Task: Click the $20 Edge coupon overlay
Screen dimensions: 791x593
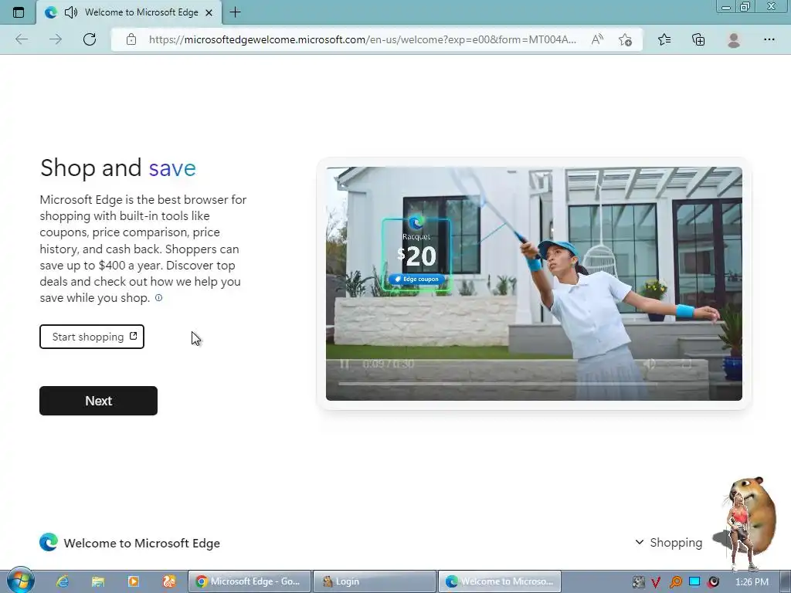Action: (x=416, y=254)
